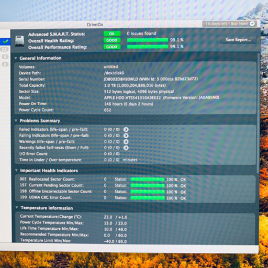Click the '0 issues found' text
This screenshot has width=268, height=268.
(141, 33)
